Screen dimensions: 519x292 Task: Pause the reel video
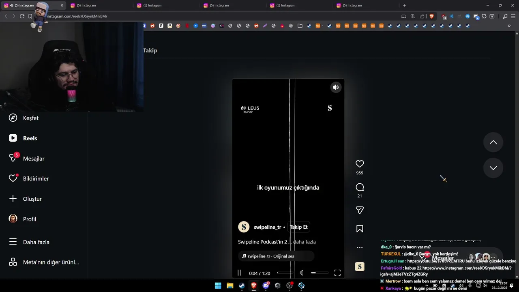[x=240, y=273]
